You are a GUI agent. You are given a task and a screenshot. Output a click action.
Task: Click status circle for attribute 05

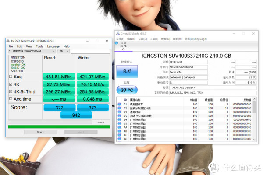pos(119,108)
